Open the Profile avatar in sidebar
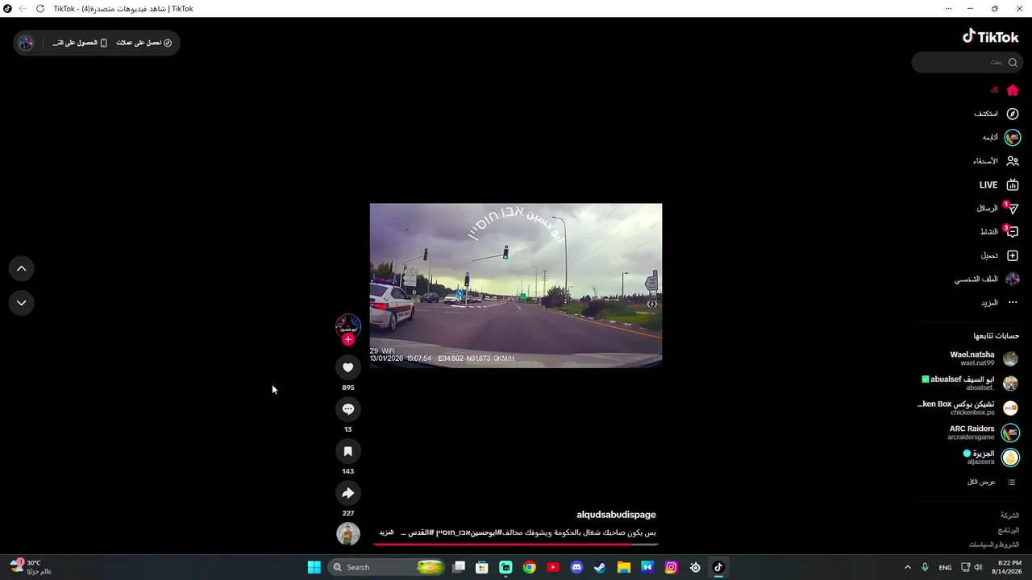The width and height of the screenshot is (1032, 580). 1013,279
